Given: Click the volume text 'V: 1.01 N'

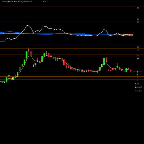Looking at the screenshot, I should click(x=139, y=87).
